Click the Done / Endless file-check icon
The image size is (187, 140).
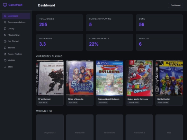coord(5,54)
